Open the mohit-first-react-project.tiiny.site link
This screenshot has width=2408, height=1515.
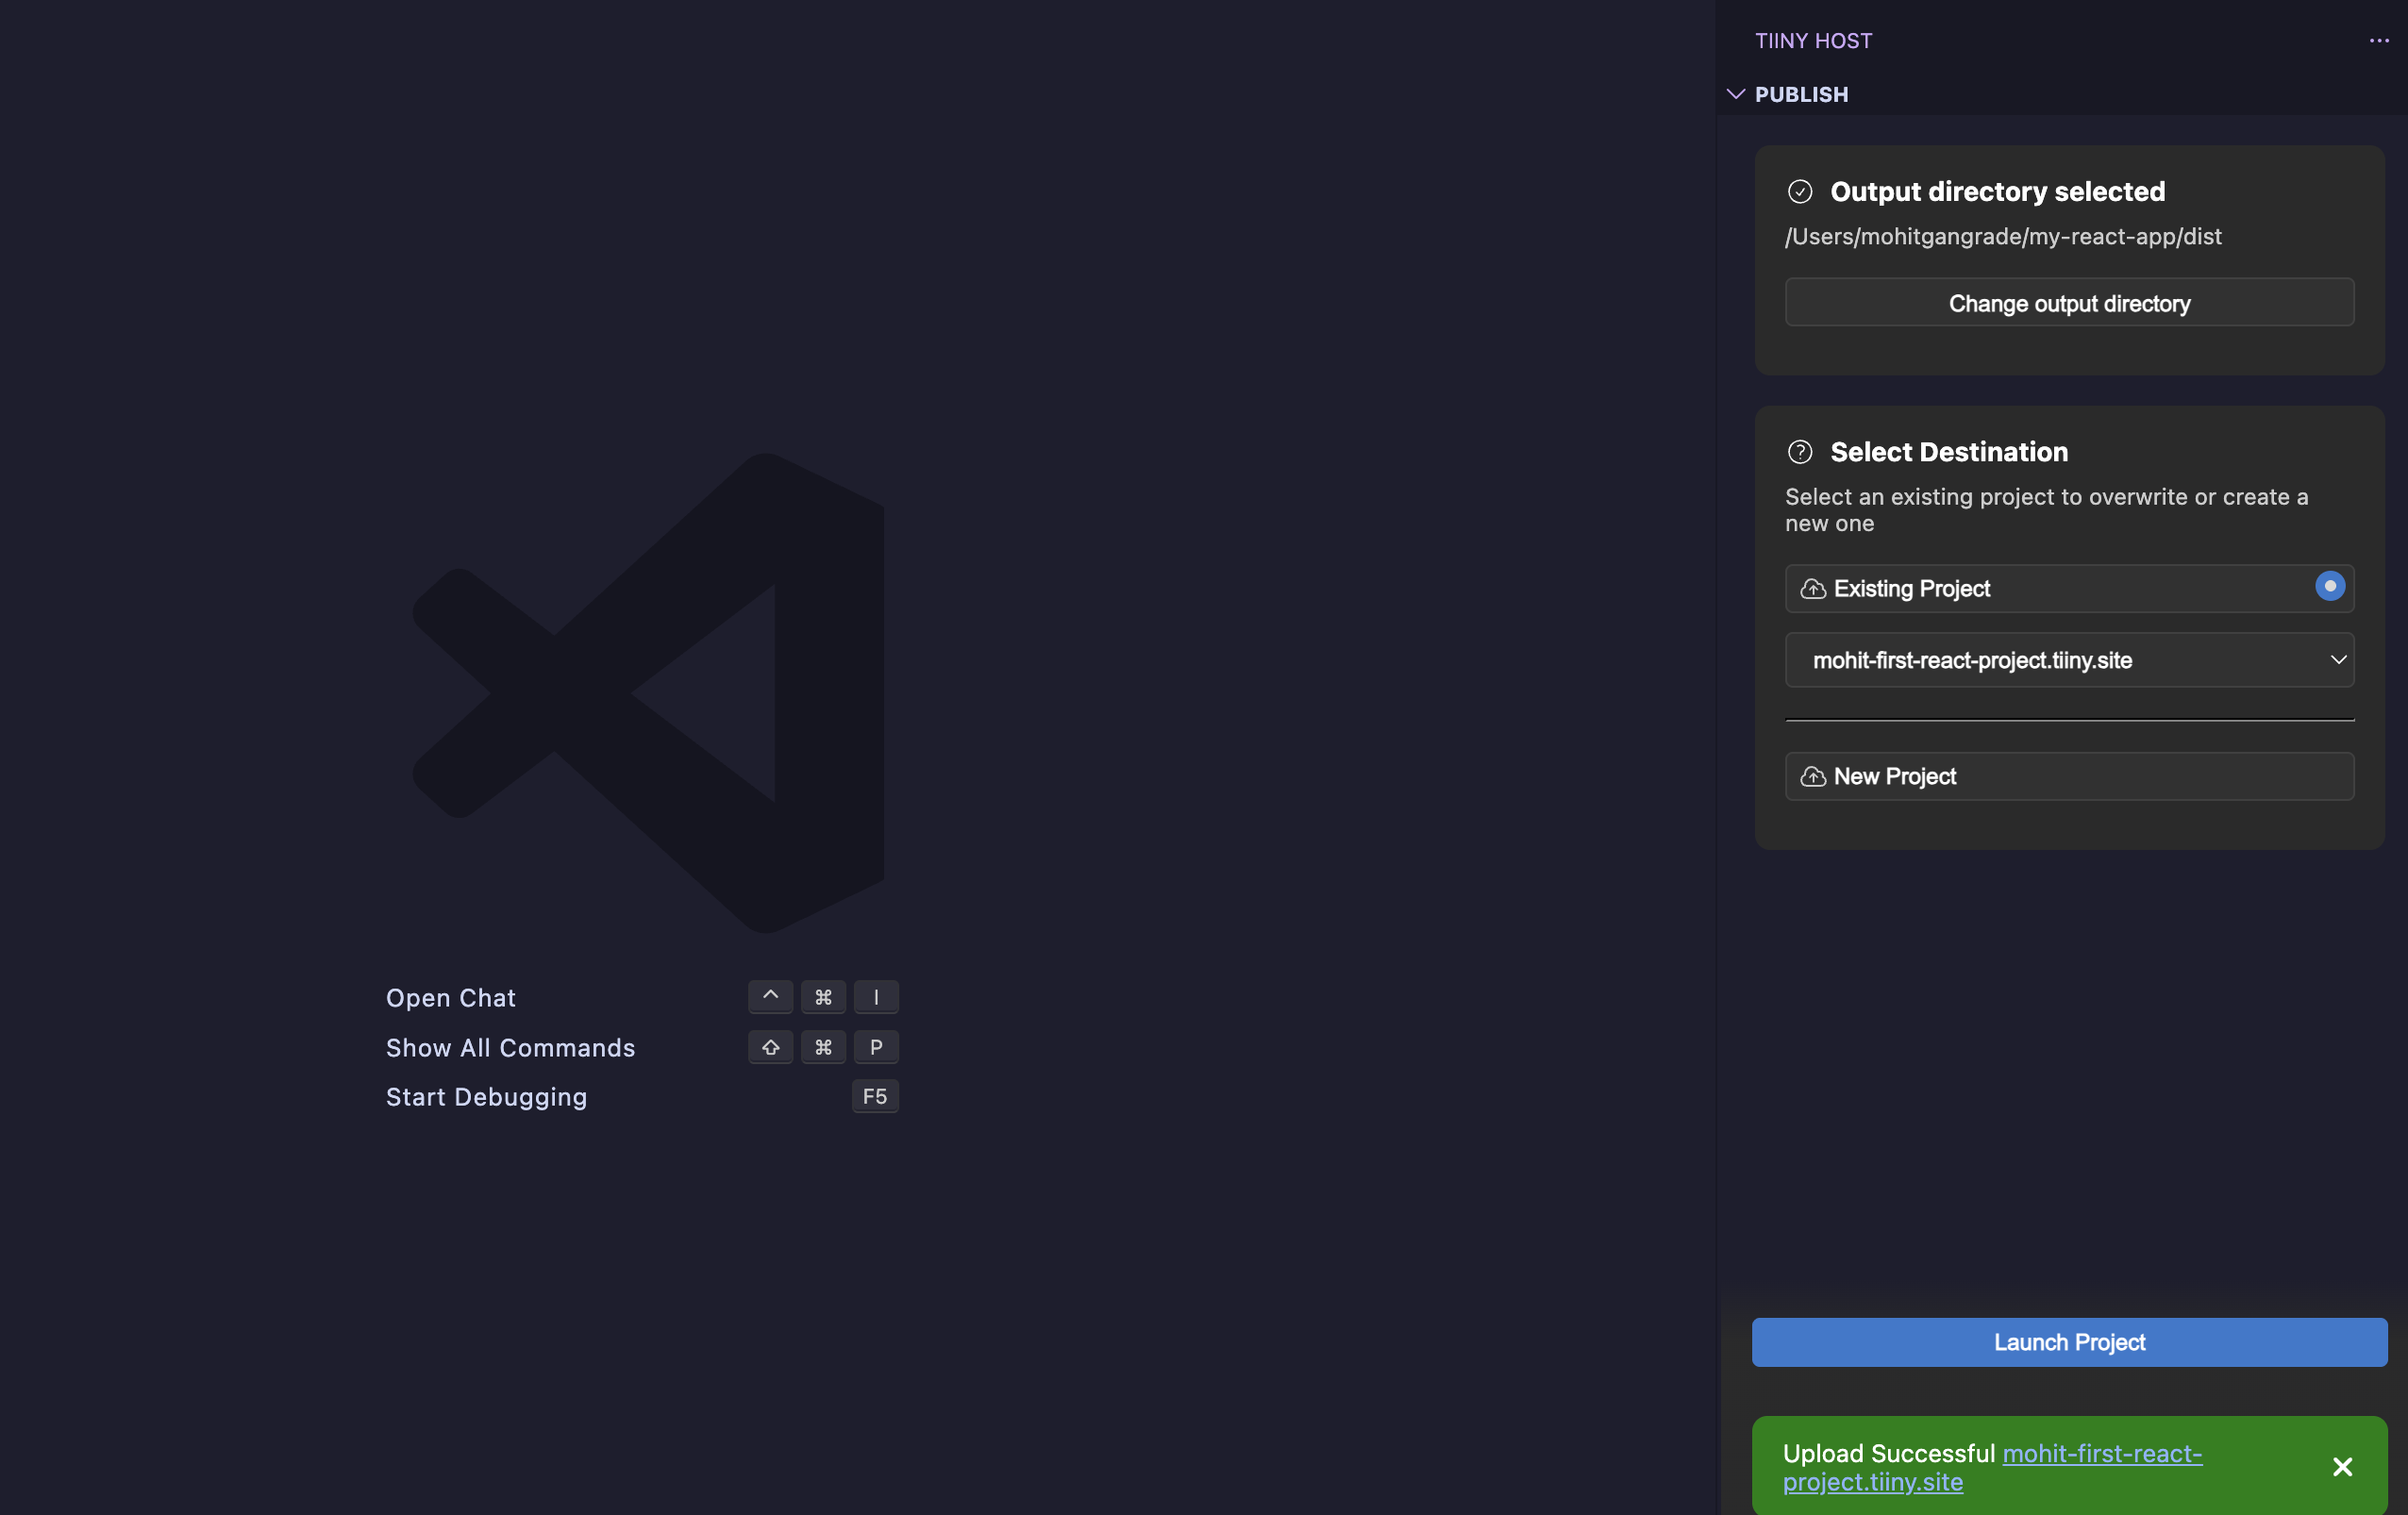(x=2100, y=1454)
